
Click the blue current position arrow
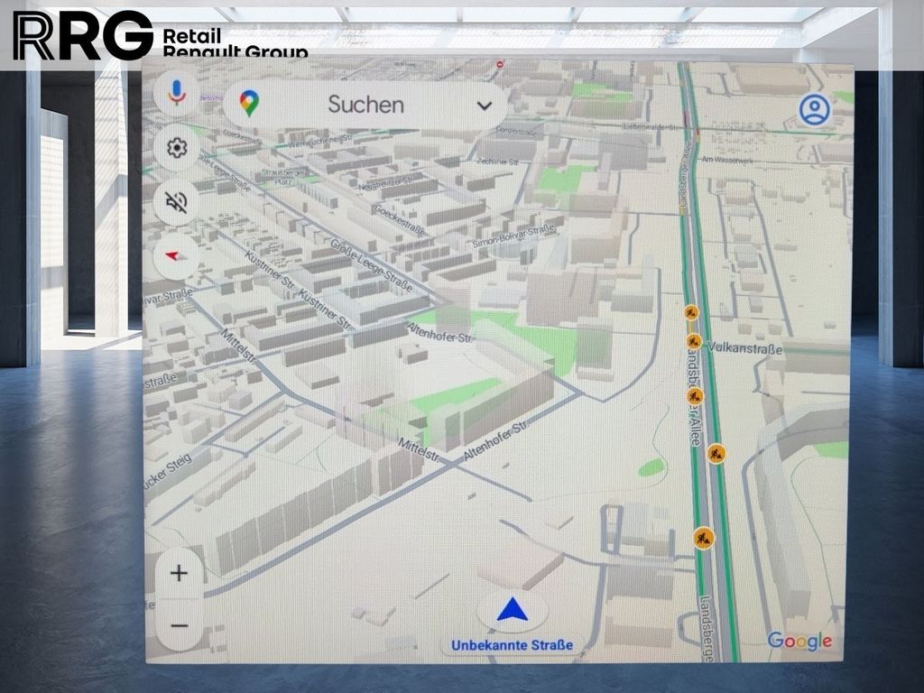click(x=513, y=610)
